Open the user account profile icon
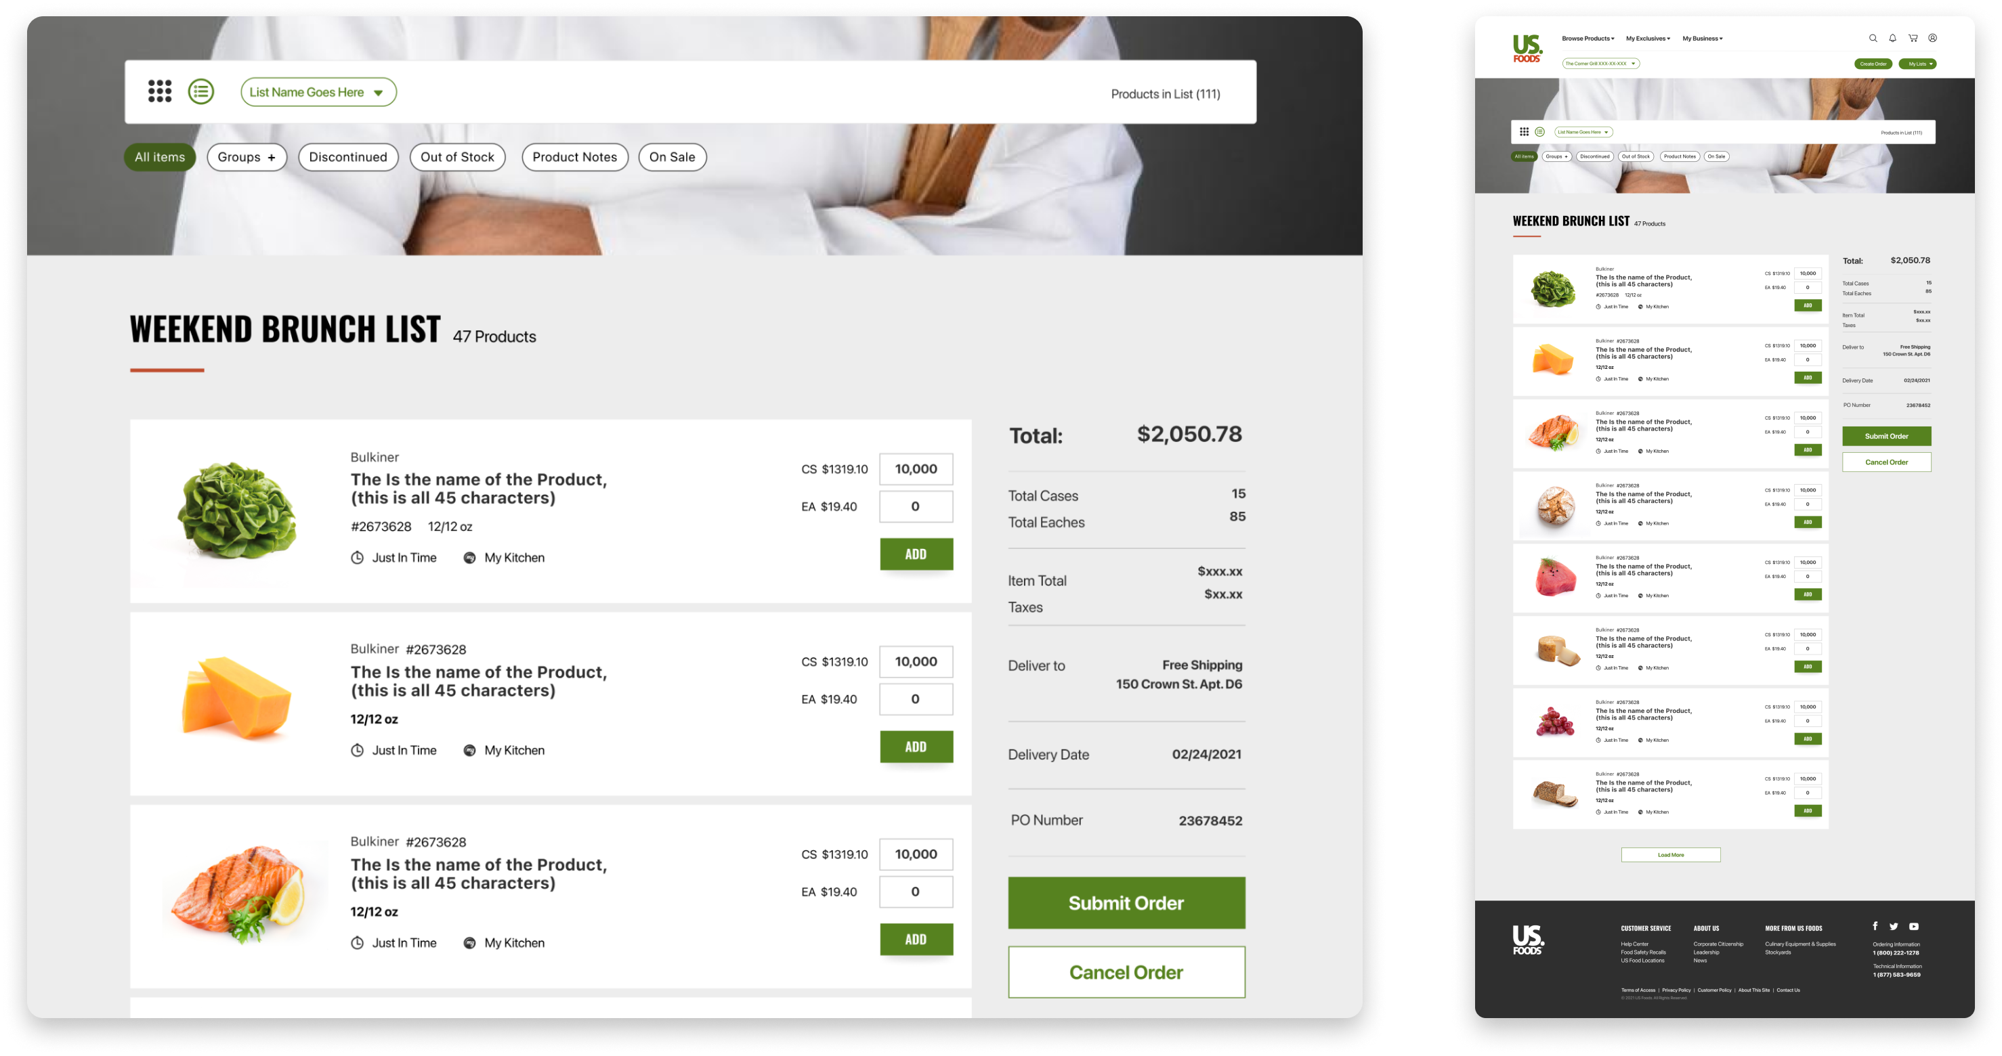Screen dimensions: 2002x1056 1932,38
